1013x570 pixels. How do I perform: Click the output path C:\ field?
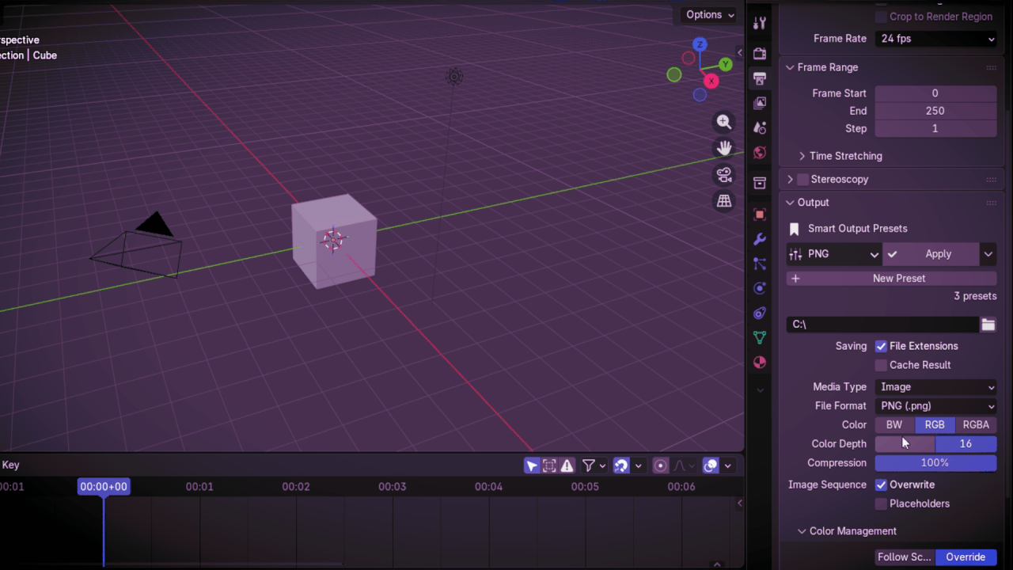pos(882,324)
